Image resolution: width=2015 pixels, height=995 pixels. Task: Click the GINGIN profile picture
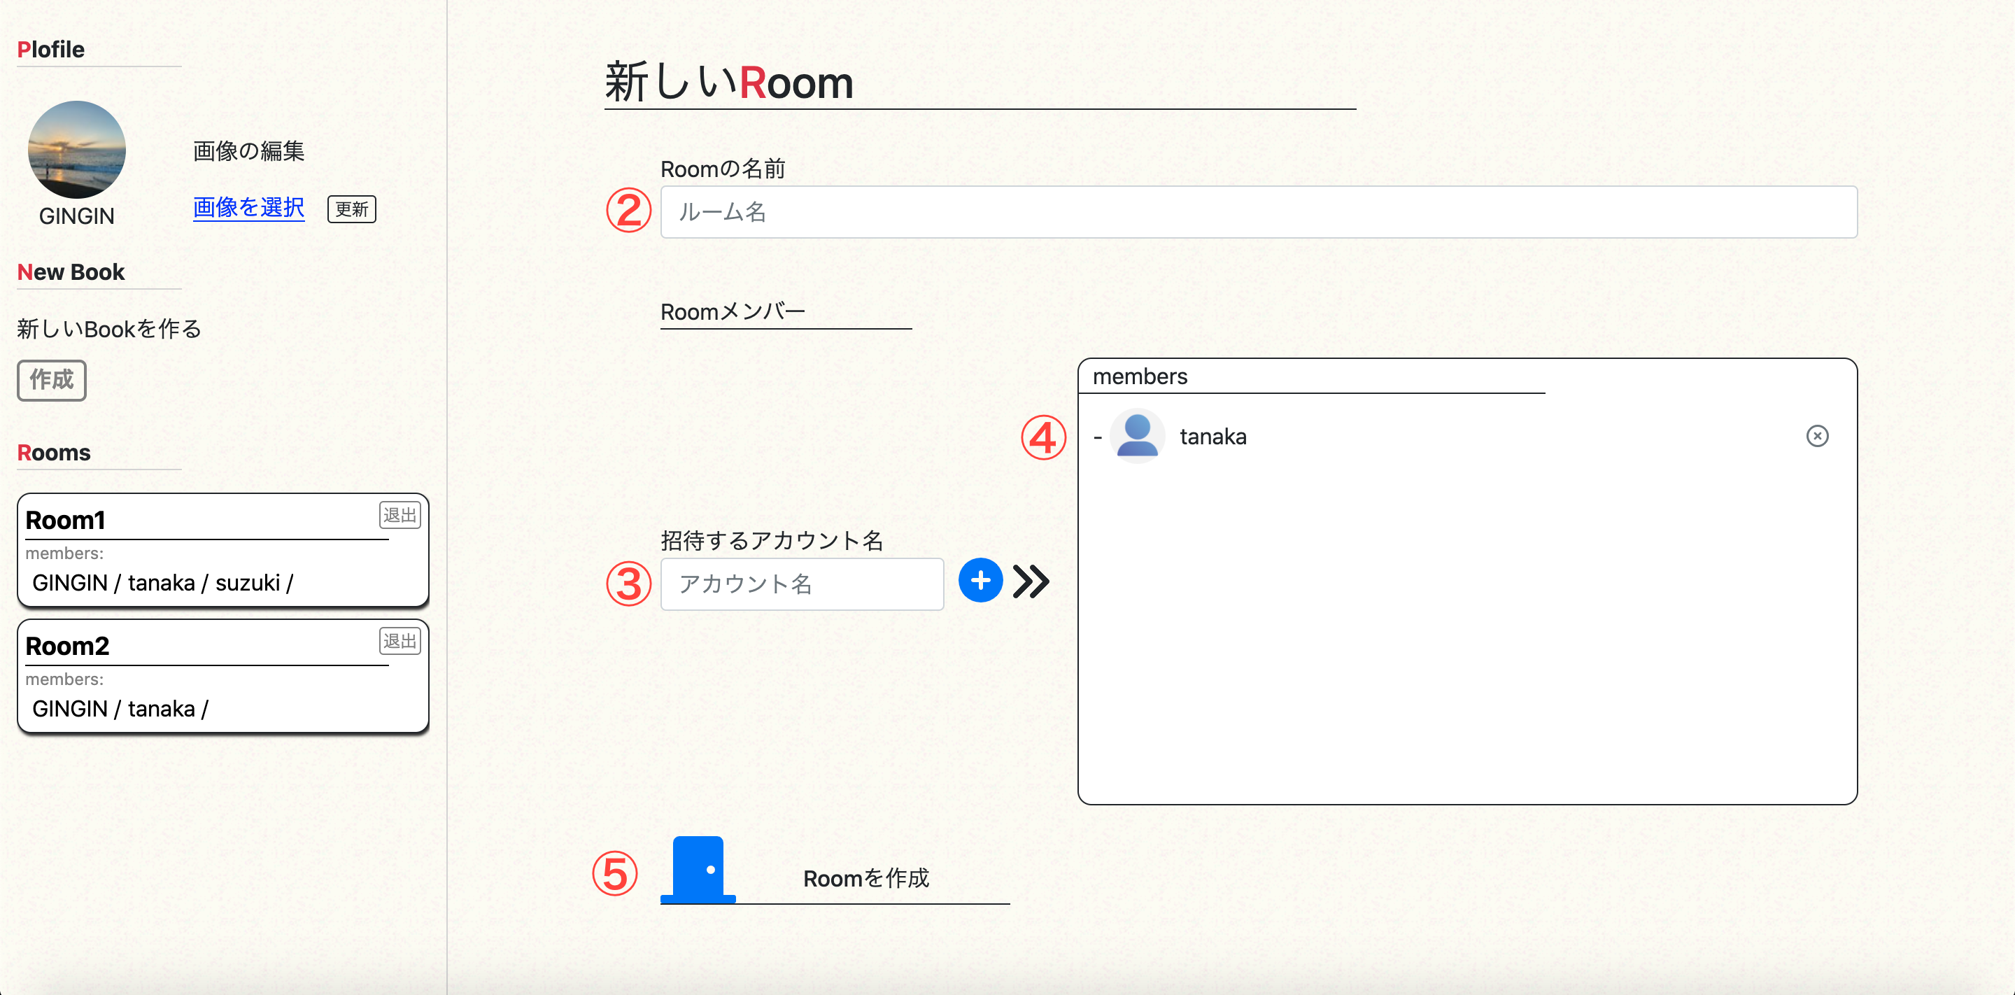[x=77, y=150]
